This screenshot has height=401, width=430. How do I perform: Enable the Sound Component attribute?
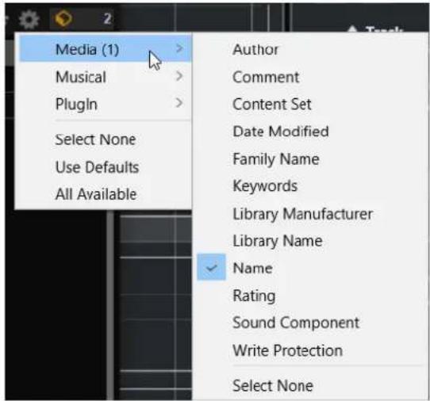tap(296, 323)
